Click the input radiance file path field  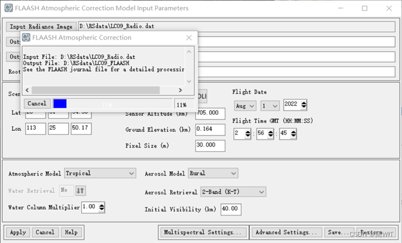coord(237,27)
